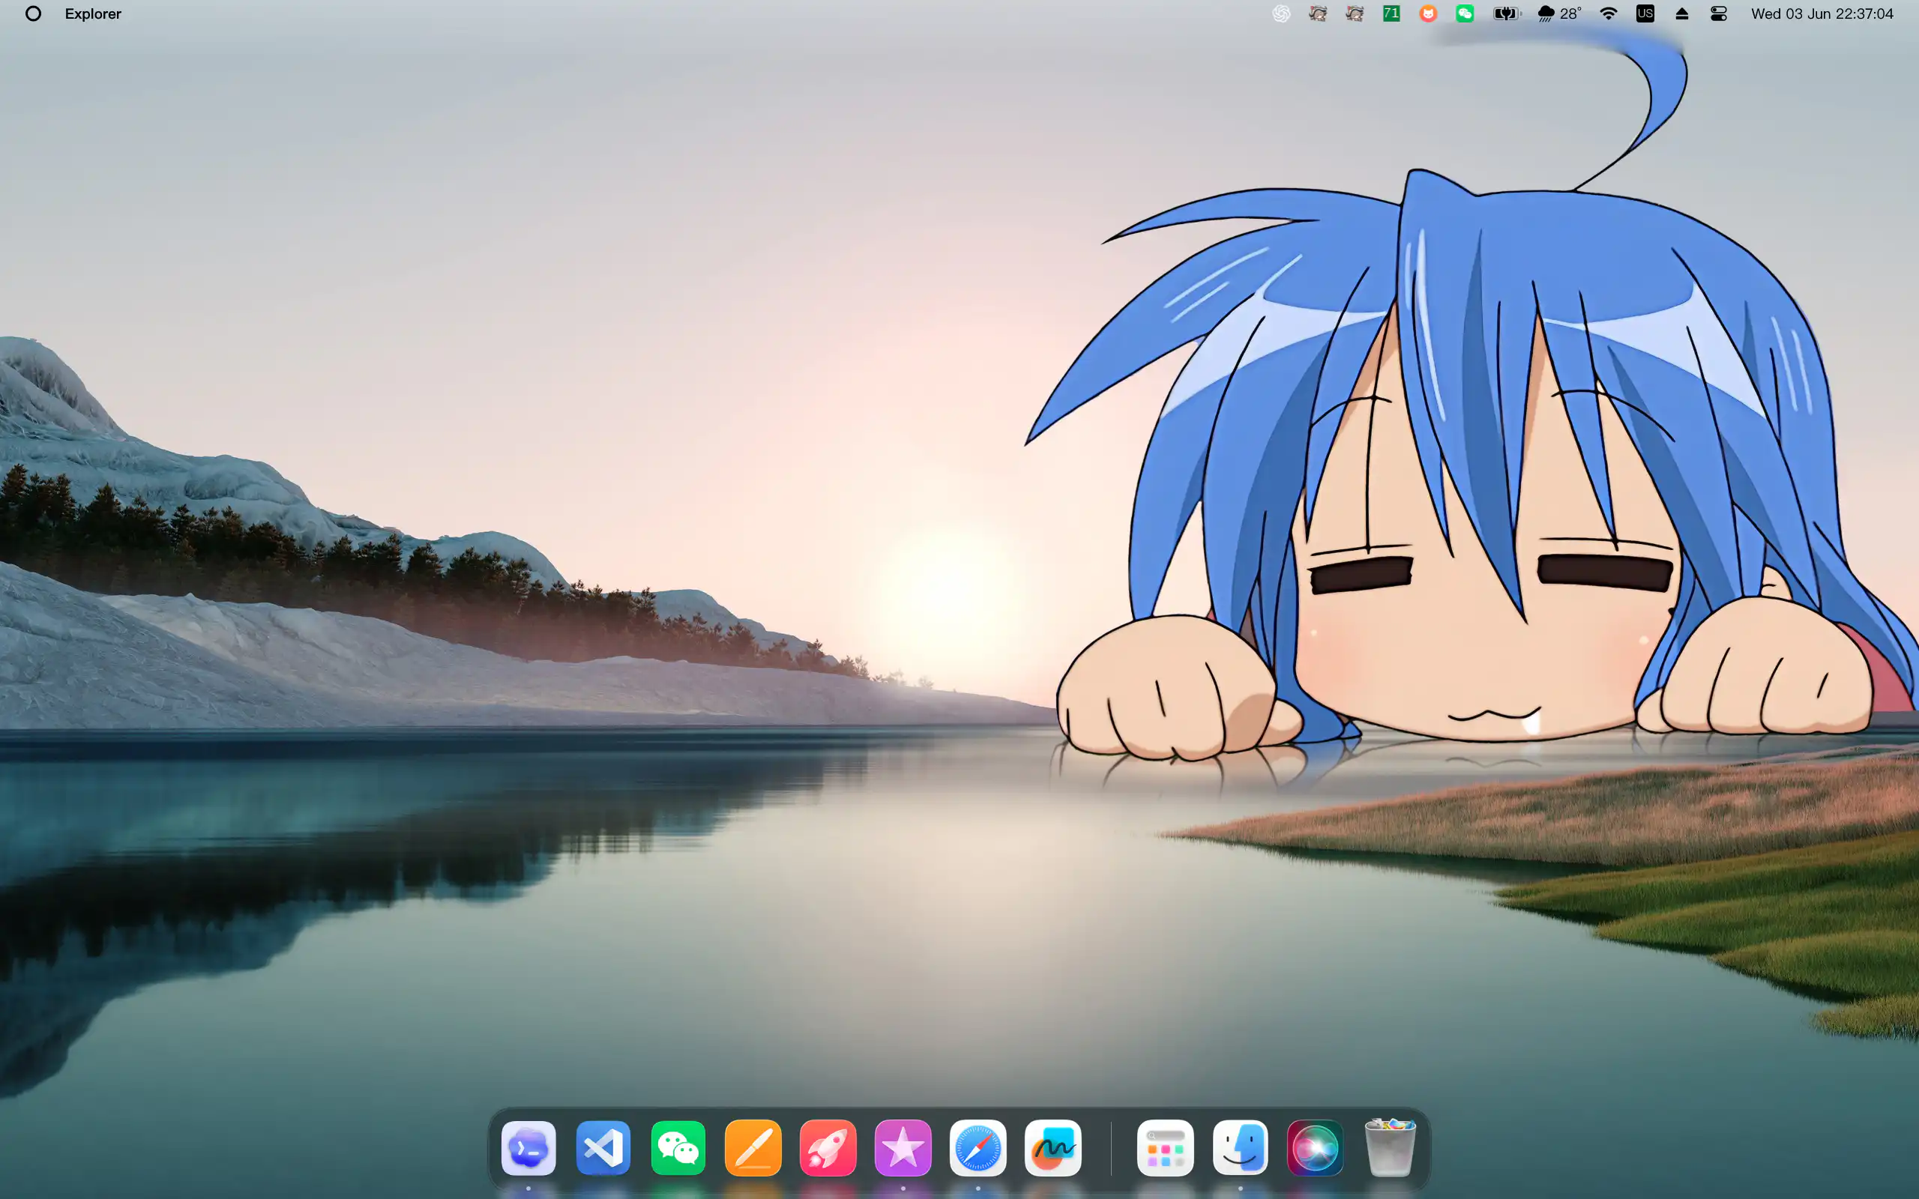The image size is (1919, 1199).
Task: Click the ChatGPT icon in the menu bar
Action: (1280, 13)
